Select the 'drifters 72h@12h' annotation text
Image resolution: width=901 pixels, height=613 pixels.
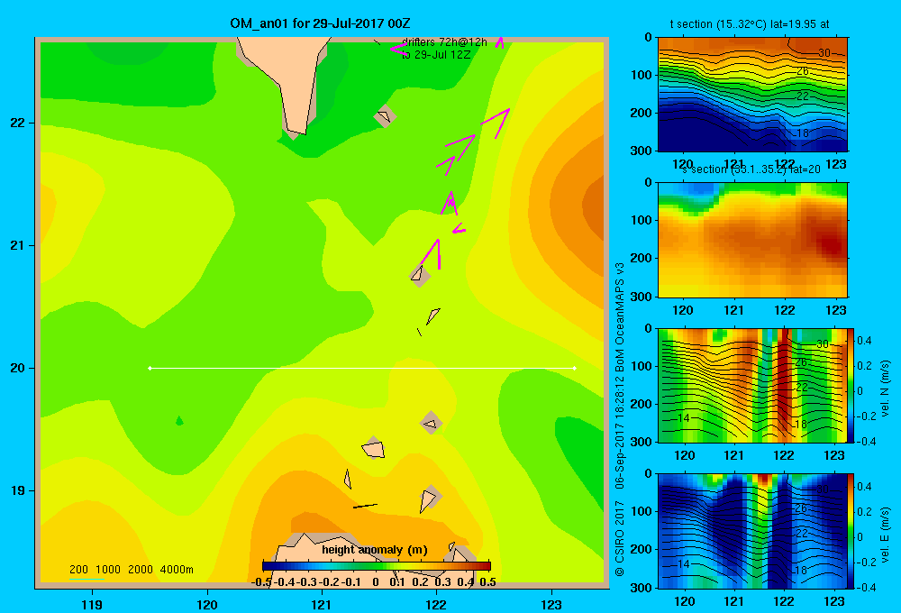tap(444, 42)
